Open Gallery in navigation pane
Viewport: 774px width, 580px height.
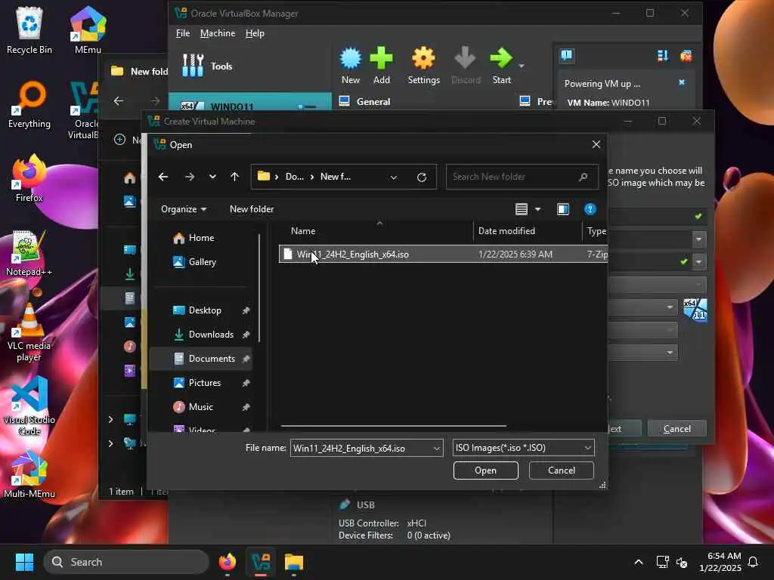pos(202,262)
